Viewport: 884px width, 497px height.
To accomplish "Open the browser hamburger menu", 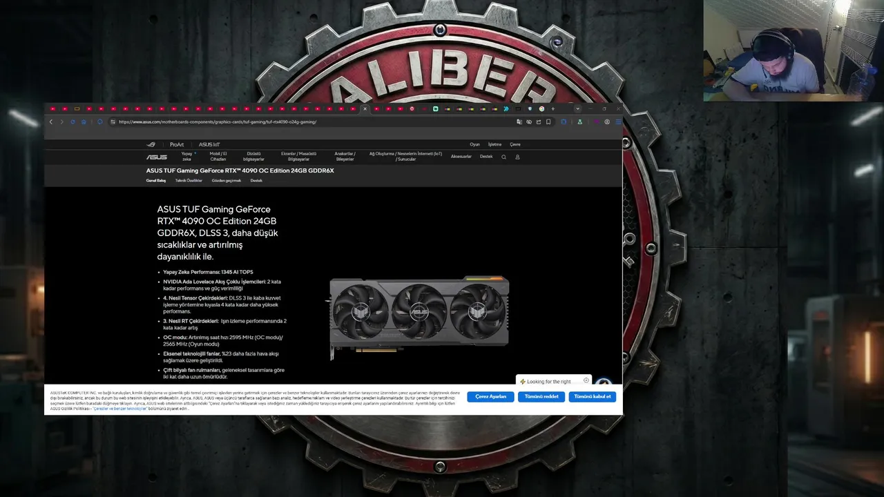I will click(618, 121).
